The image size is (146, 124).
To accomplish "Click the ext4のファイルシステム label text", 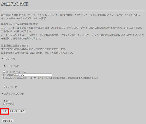I will click(x=16, y=72).
